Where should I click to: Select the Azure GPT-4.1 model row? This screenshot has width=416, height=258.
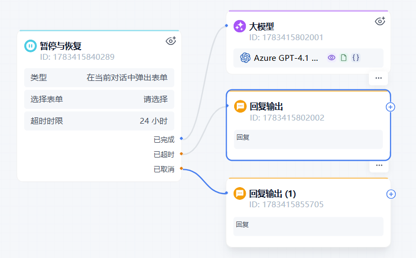308,58
